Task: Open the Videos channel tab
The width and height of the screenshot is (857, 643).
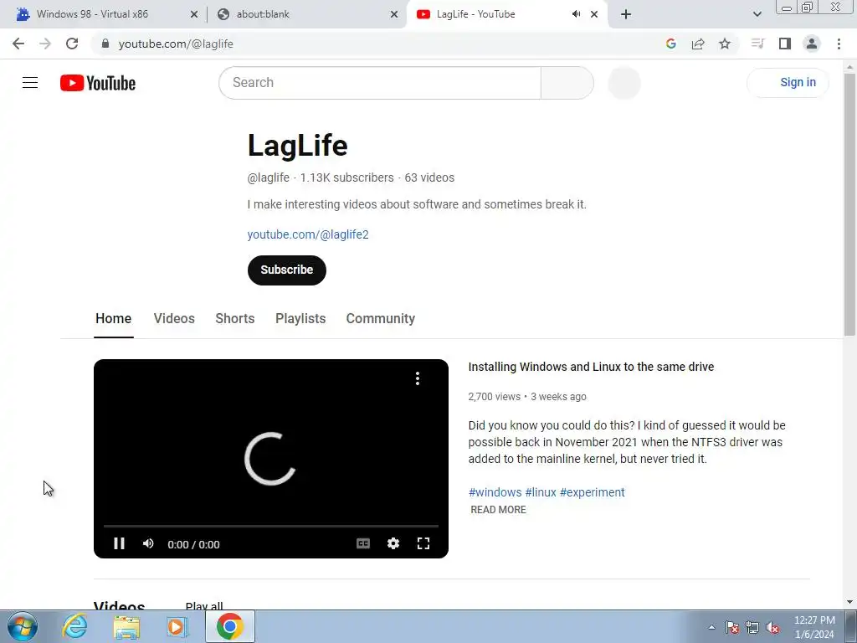Action: tap(174, 319)
